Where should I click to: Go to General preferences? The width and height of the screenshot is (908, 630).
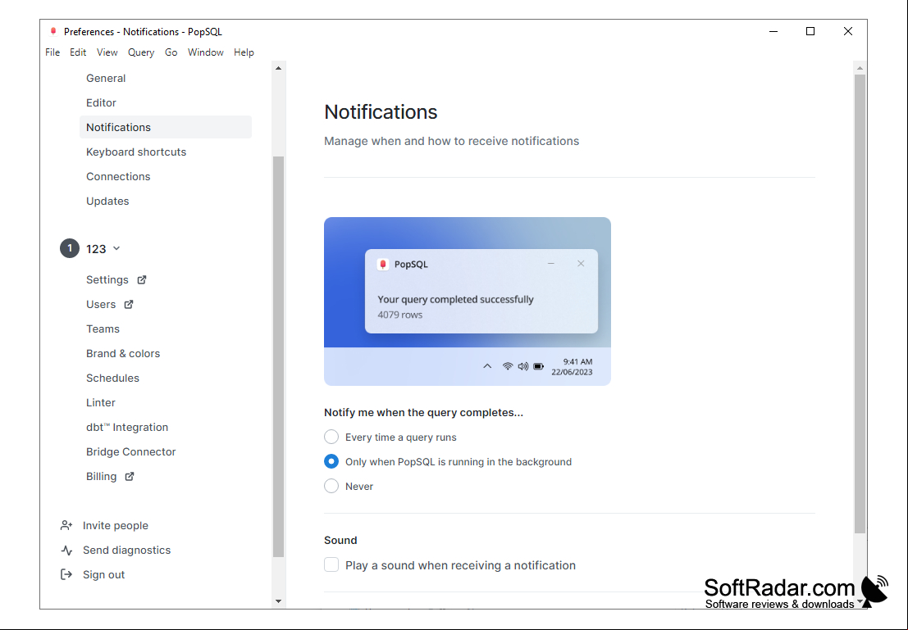tap(106, 78)
